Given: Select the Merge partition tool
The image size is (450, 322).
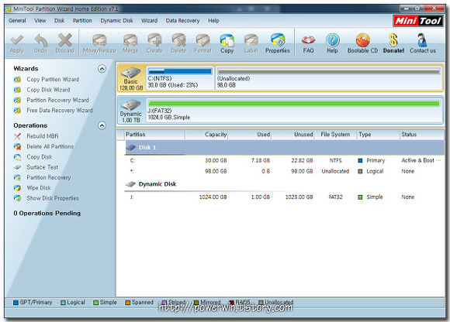Looking at the screenshot, I should coord(130,43).
